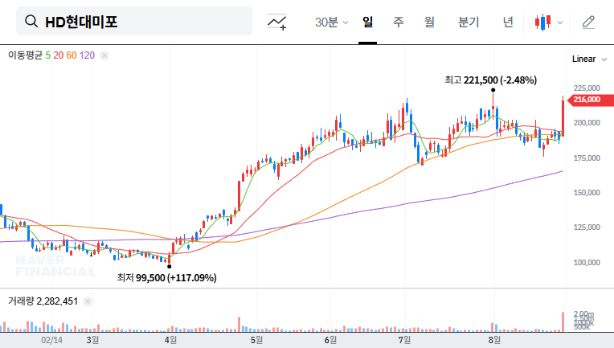The image size is (614, 348).
Task: Switch to the 년 yearly tab
Action: point(508,23)
